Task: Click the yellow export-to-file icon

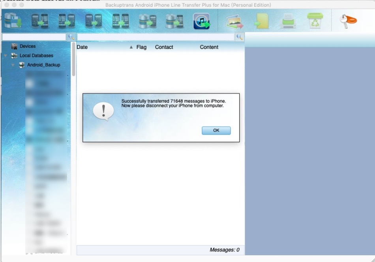Action: coord(261,21)
